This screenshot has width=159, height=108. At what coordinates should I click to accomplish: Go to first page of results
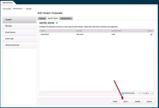pyautogui.click(x=139, y=93)
